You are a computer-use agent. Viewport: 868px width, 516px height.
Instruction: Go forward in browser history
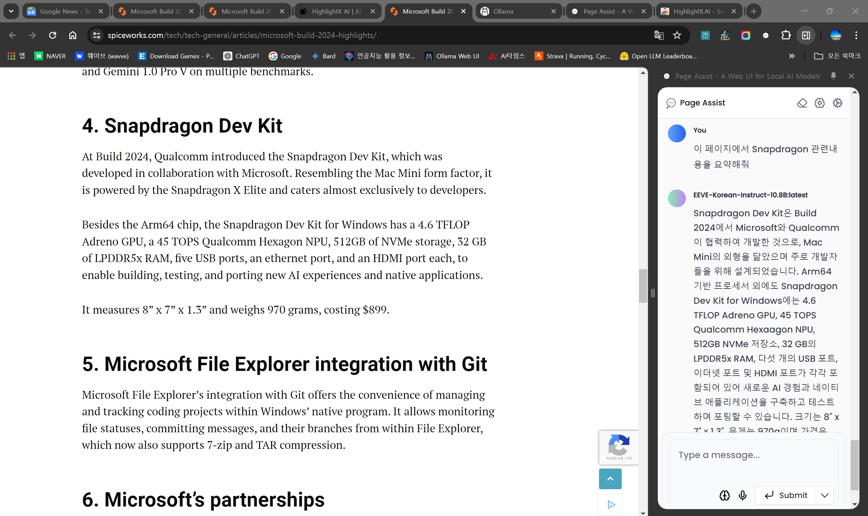coord(32,35)
